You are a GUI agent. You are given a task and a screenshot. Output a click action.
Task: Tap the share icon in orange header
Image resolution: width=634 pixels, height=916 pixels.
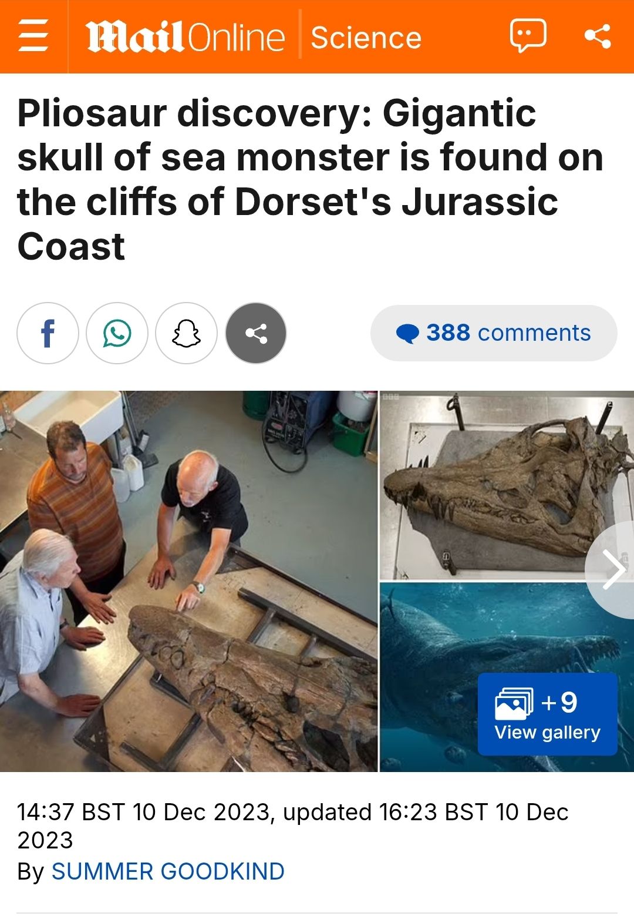pos(598,36)
